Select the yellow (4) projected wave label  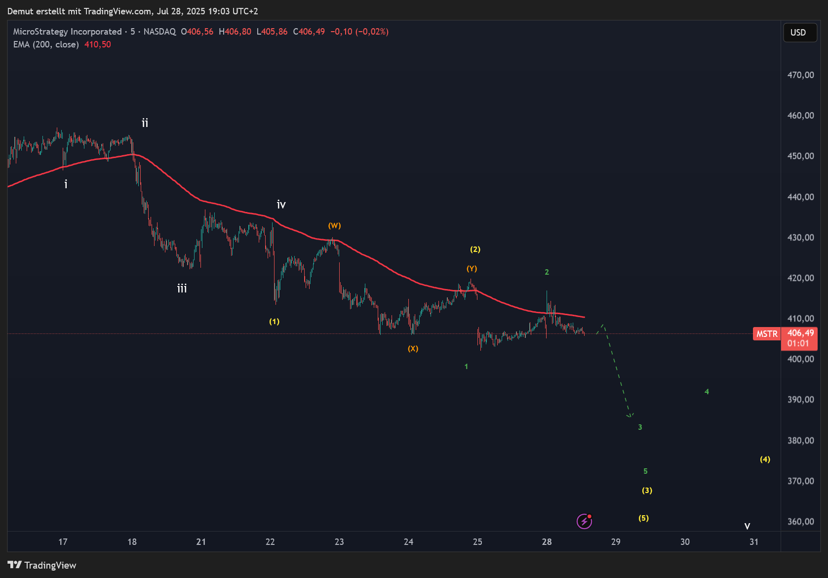tap(765, 459)
